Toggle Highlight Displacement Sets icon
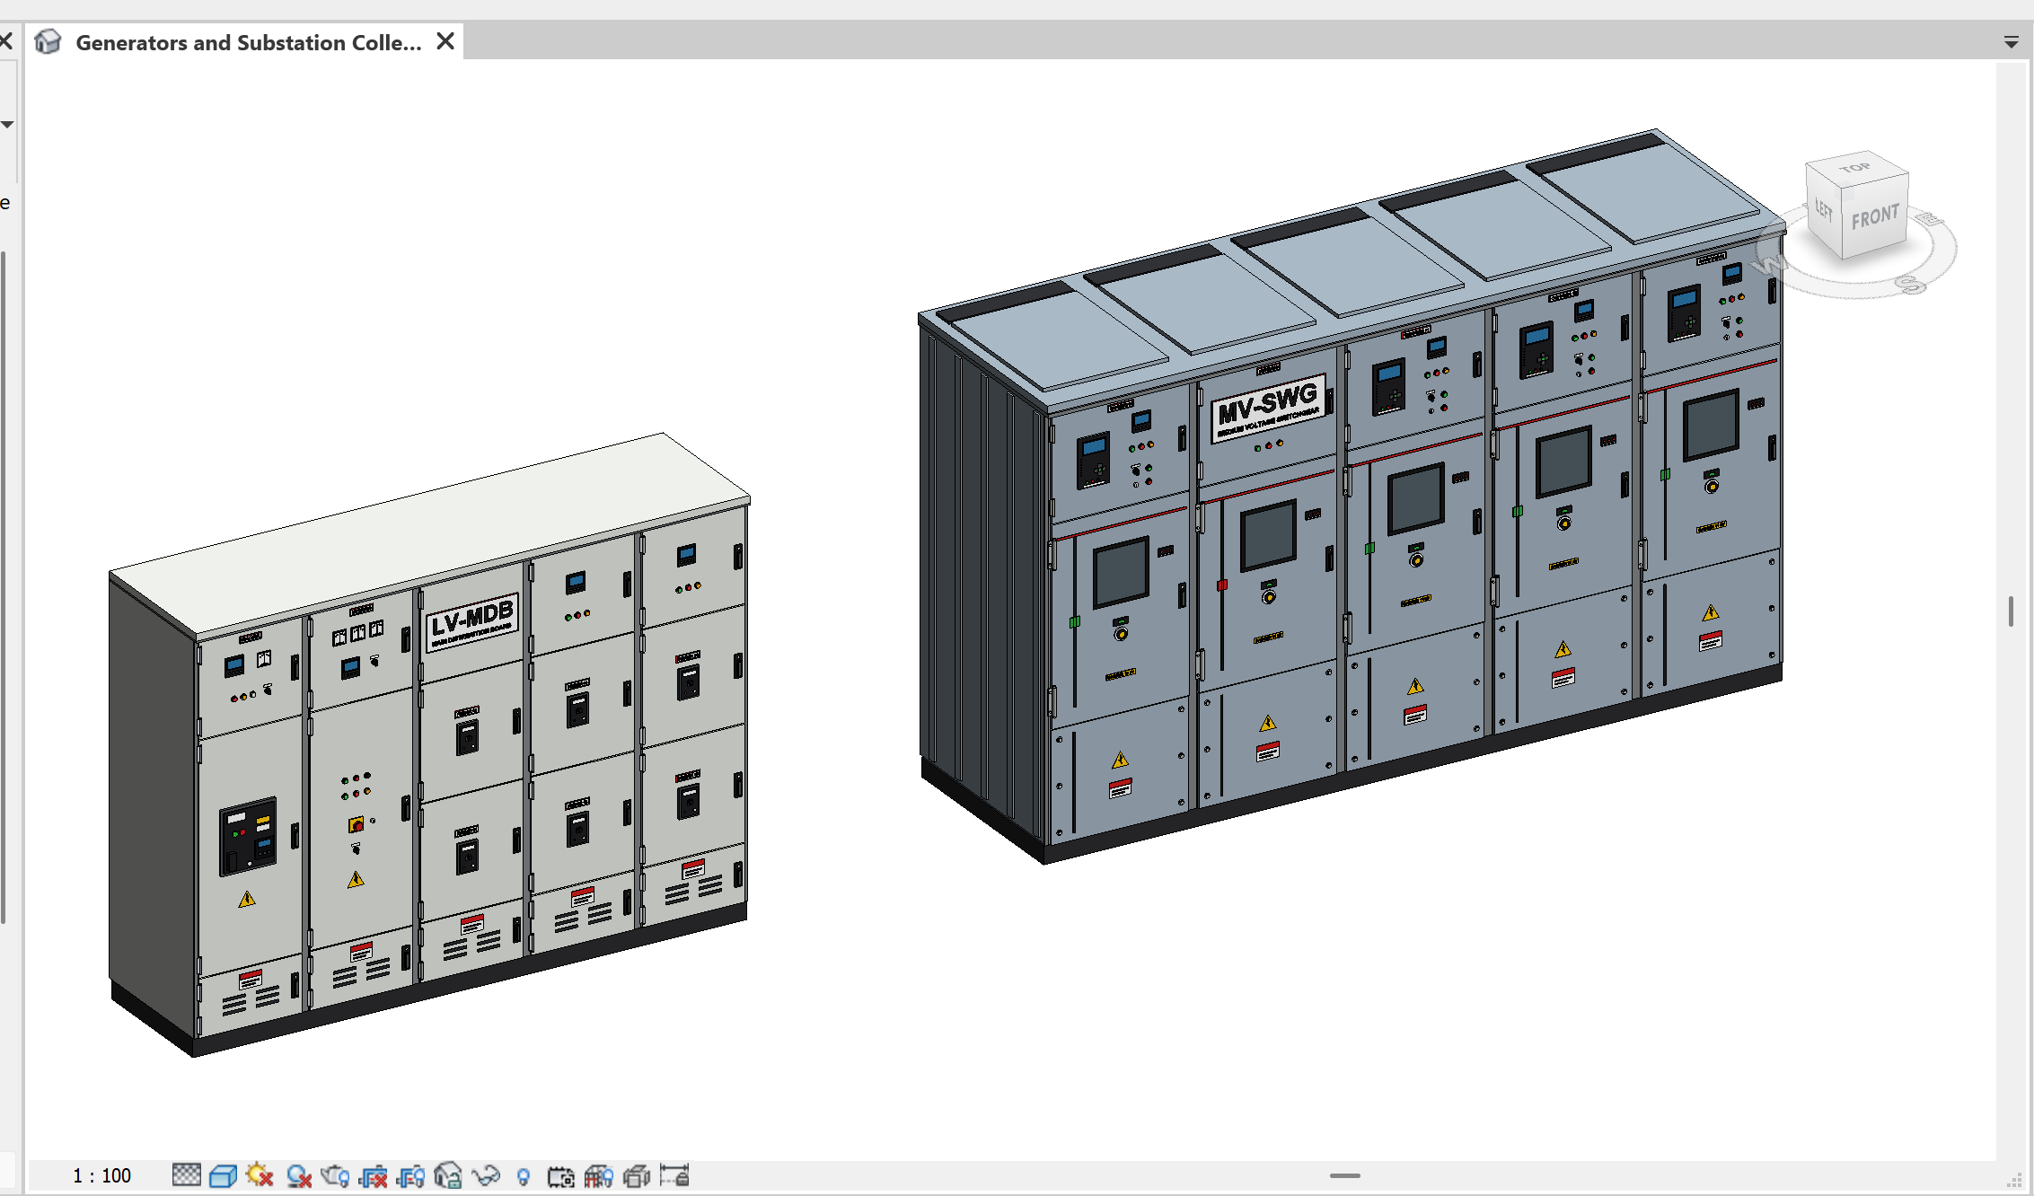This screenshot has width=2034, height=1196. 636,1175
